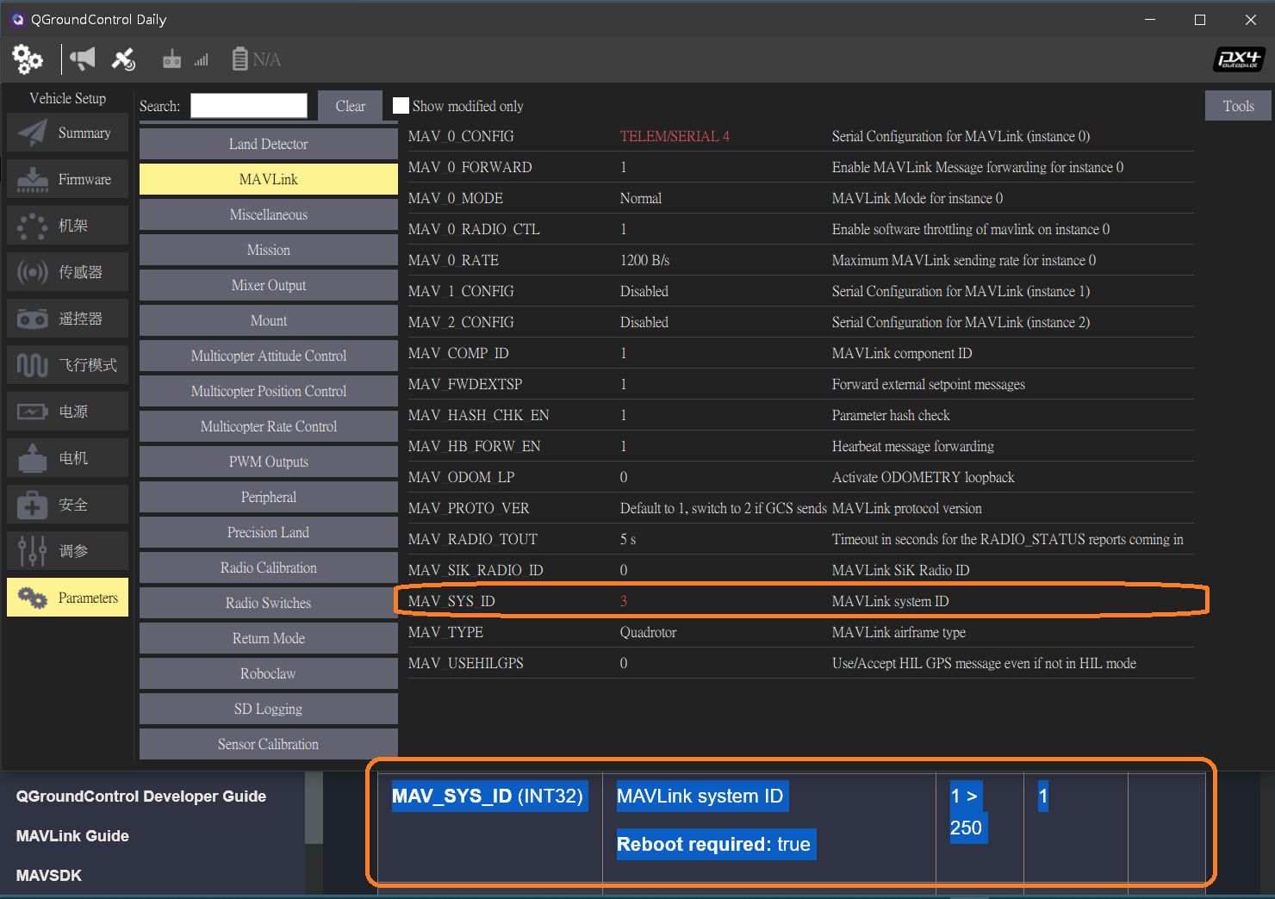The height and width of the screenshot is (899, 1275).
Task: Open Multicopter Rate Control group
Action: [269, 426]
